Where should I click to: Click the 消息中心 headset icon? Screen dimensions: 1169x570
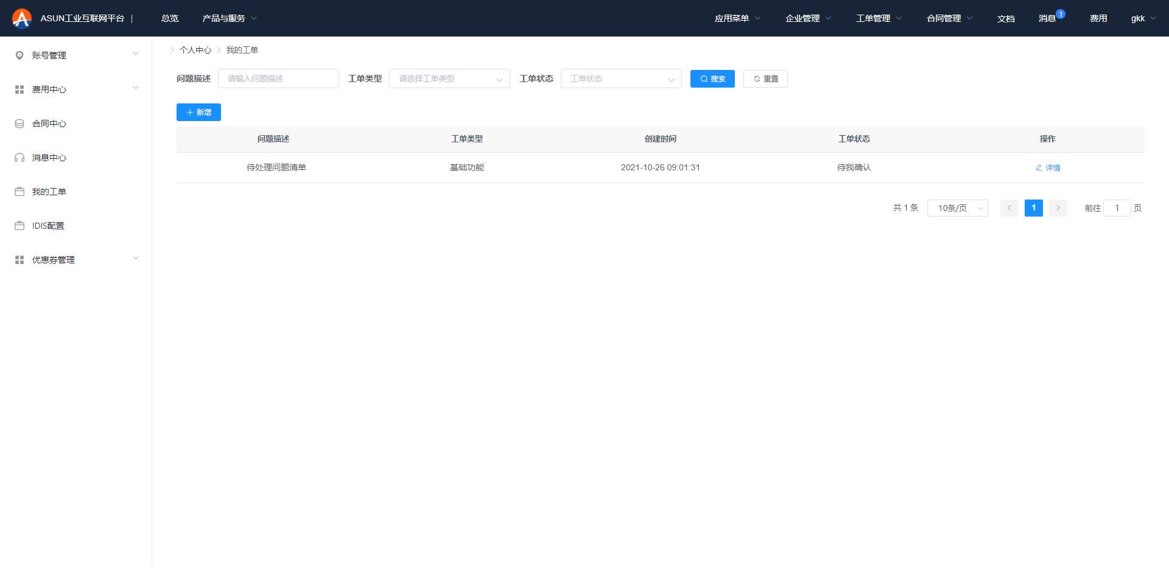coord(19,158)
